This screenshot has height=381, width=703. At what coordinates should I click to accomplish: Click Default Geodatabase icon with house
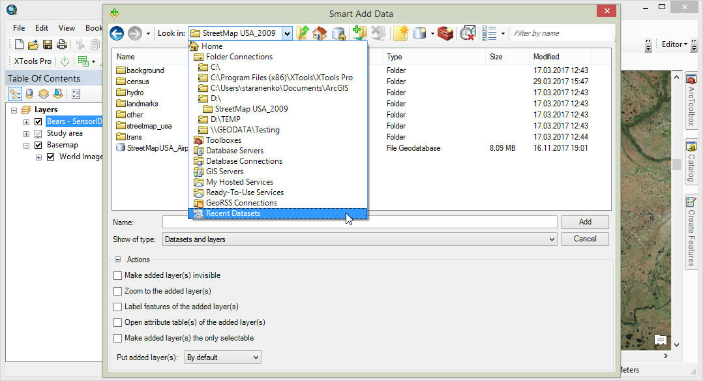click(338, 33)
